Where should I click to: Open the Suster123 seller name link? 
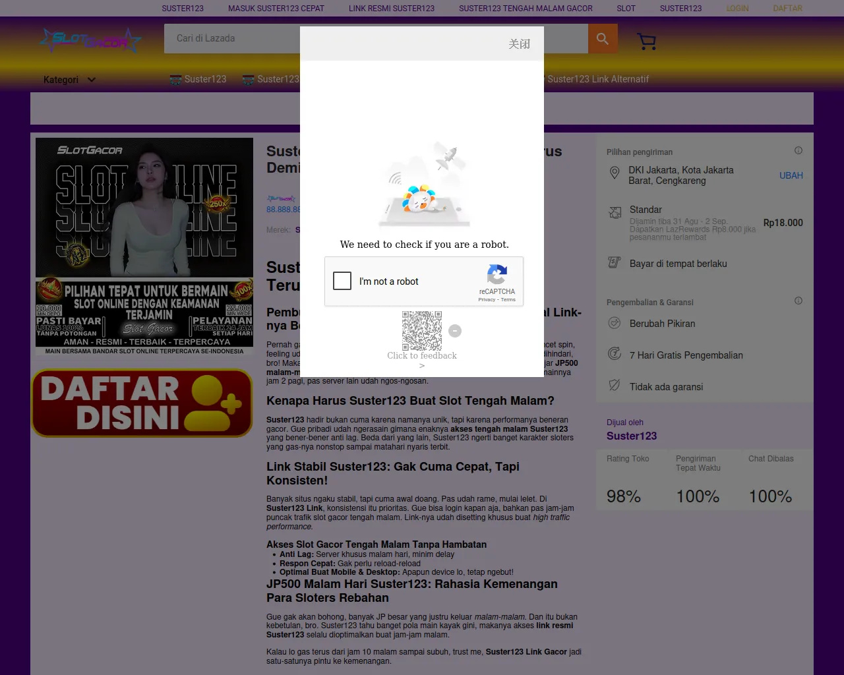click(632, 436)
